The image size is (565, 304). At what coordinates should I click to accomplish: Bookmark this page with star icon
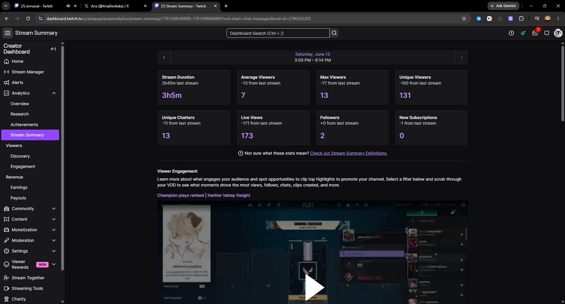464,18
